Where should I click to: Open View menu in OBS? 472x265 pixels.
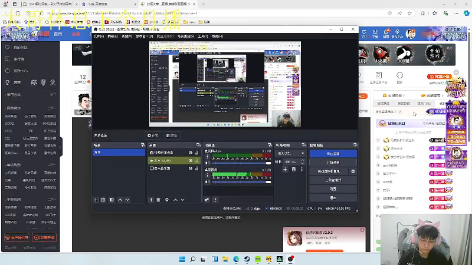[x=127, y=36]
